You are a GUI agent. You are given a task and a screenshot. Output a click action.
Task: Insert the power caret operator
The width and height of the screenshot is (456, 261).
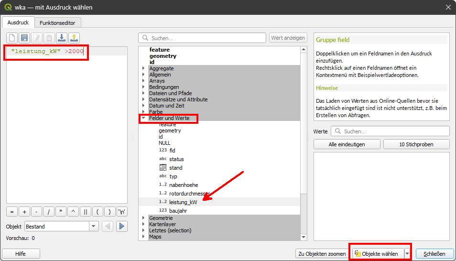tap(73, 212)
